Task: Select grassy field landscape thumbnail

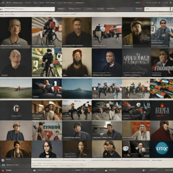Action: pos(16,89)
